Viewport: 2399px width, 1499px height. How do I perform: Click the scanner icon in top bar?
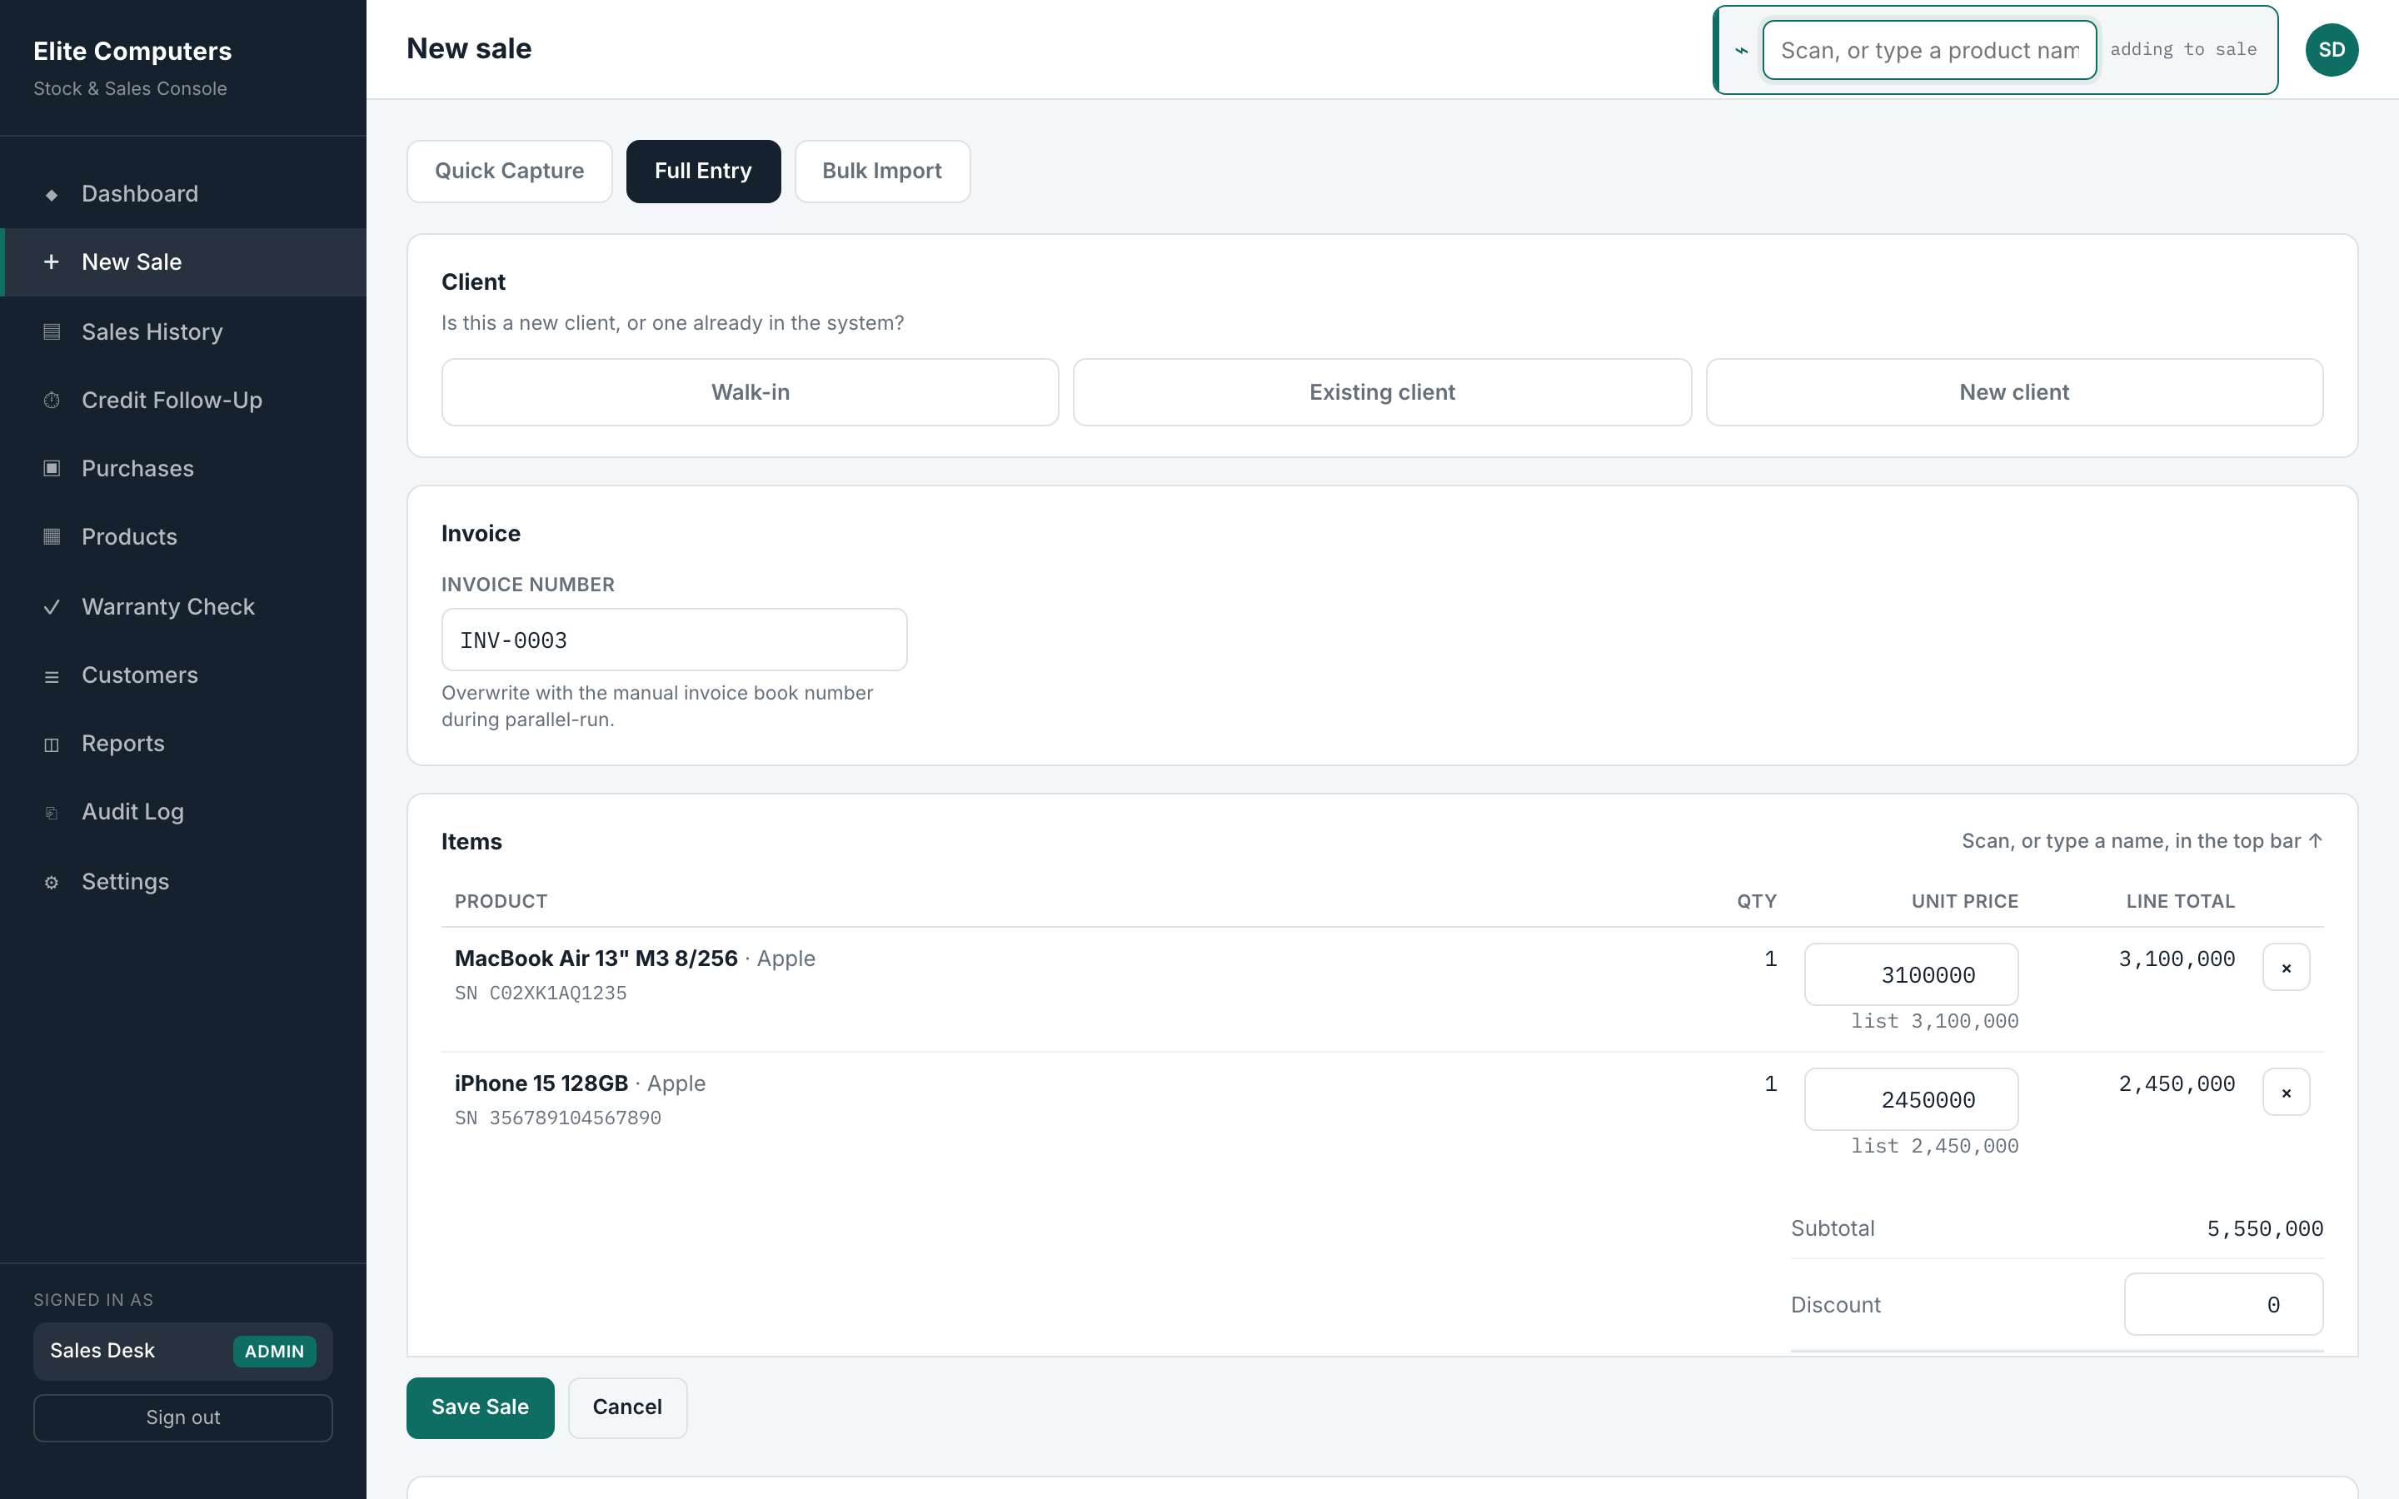[x=1742, y=51]
